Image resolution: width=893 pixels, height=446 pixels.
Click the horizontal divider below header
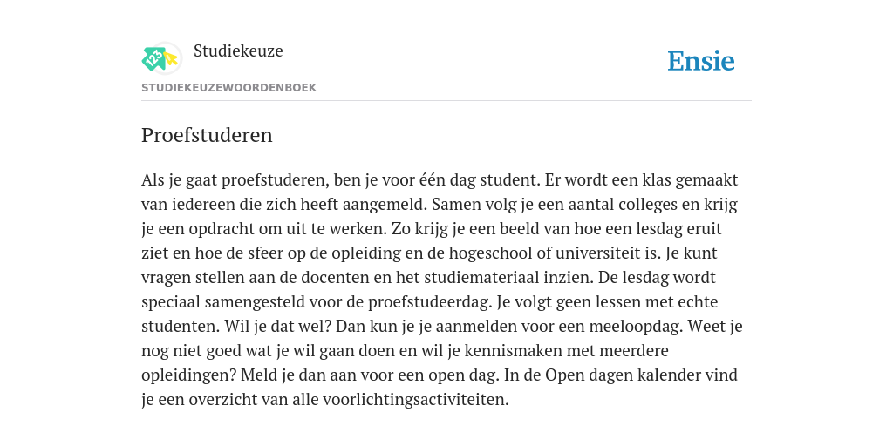446,101
